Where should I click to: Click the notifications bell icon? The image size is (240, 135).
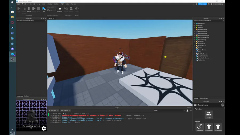(x=196, y=4)
